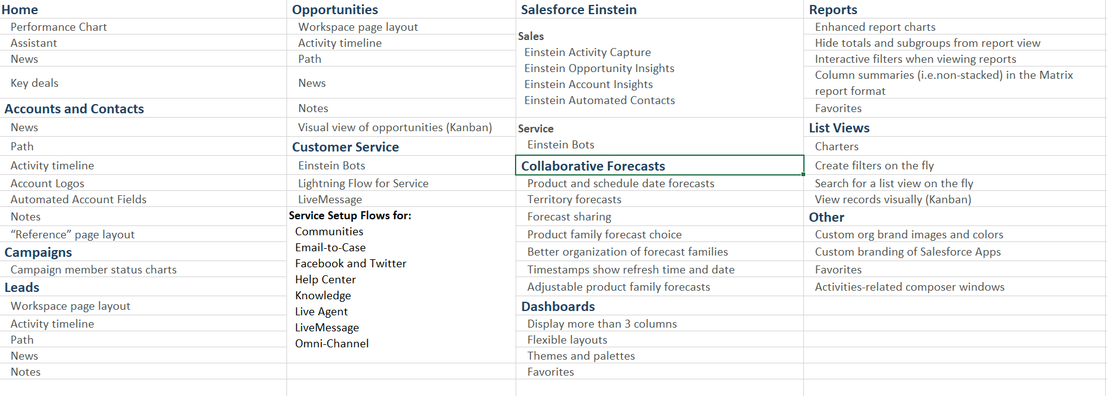
Task: Click Themes and palettes cell
Action: pos(659,356)
